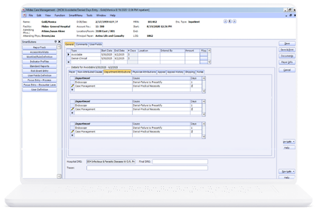The height and width of the screenshot is (214, 317).
Task: Select the Department Attributions tab
Action: pyautogui.click(x=117, y=72)
